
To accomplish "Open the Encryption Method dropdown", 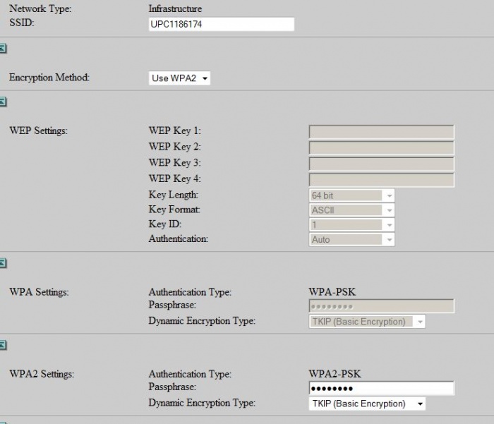I will point(180,78).
